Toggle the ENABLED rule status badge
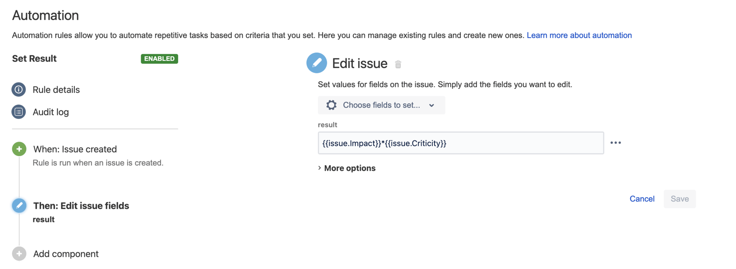 (159, 59)
